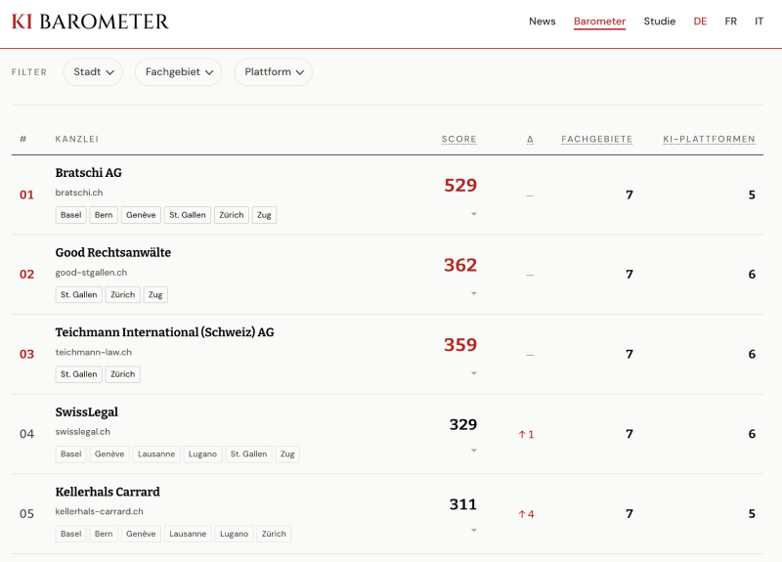Open the Stadt filter dropdown
This screenshot has height=562, width=782.
click(93, 71)
